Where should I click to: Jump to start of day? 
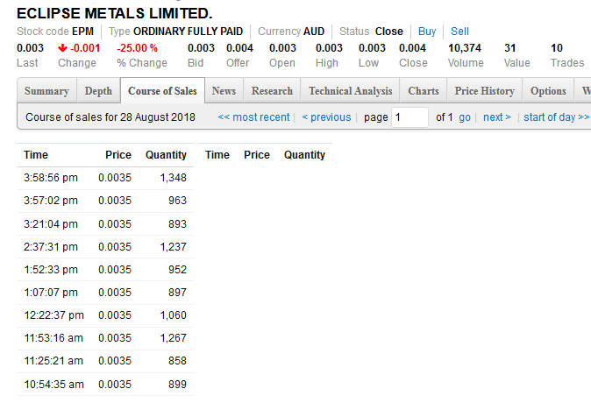tap(557, 117)
